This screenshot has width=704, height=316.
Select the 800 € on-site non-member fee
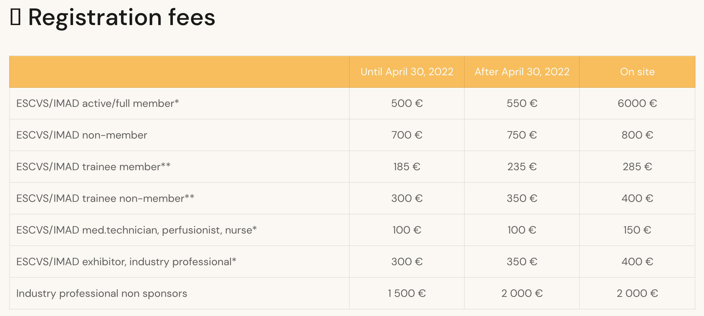pyautogui.click(x=637, y=135)
